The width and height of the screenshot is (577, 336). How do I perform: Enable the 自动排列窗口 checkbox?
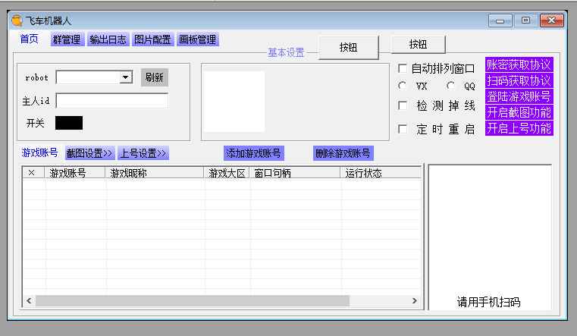pos(403,68)
